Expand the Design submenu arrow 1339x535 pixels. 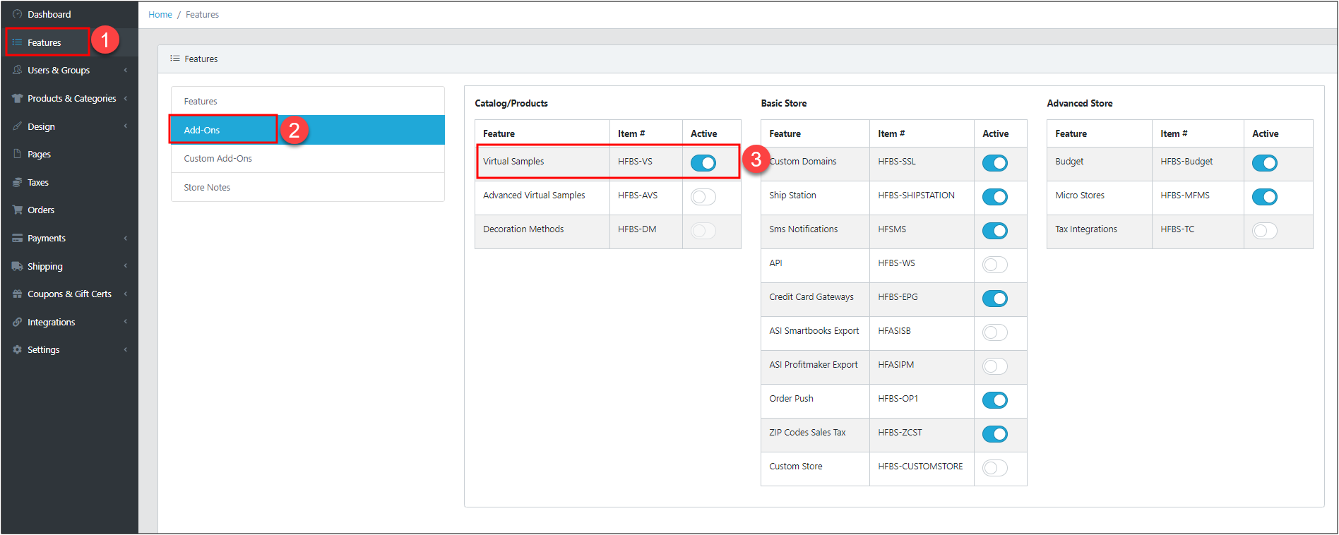pos(126,126)
